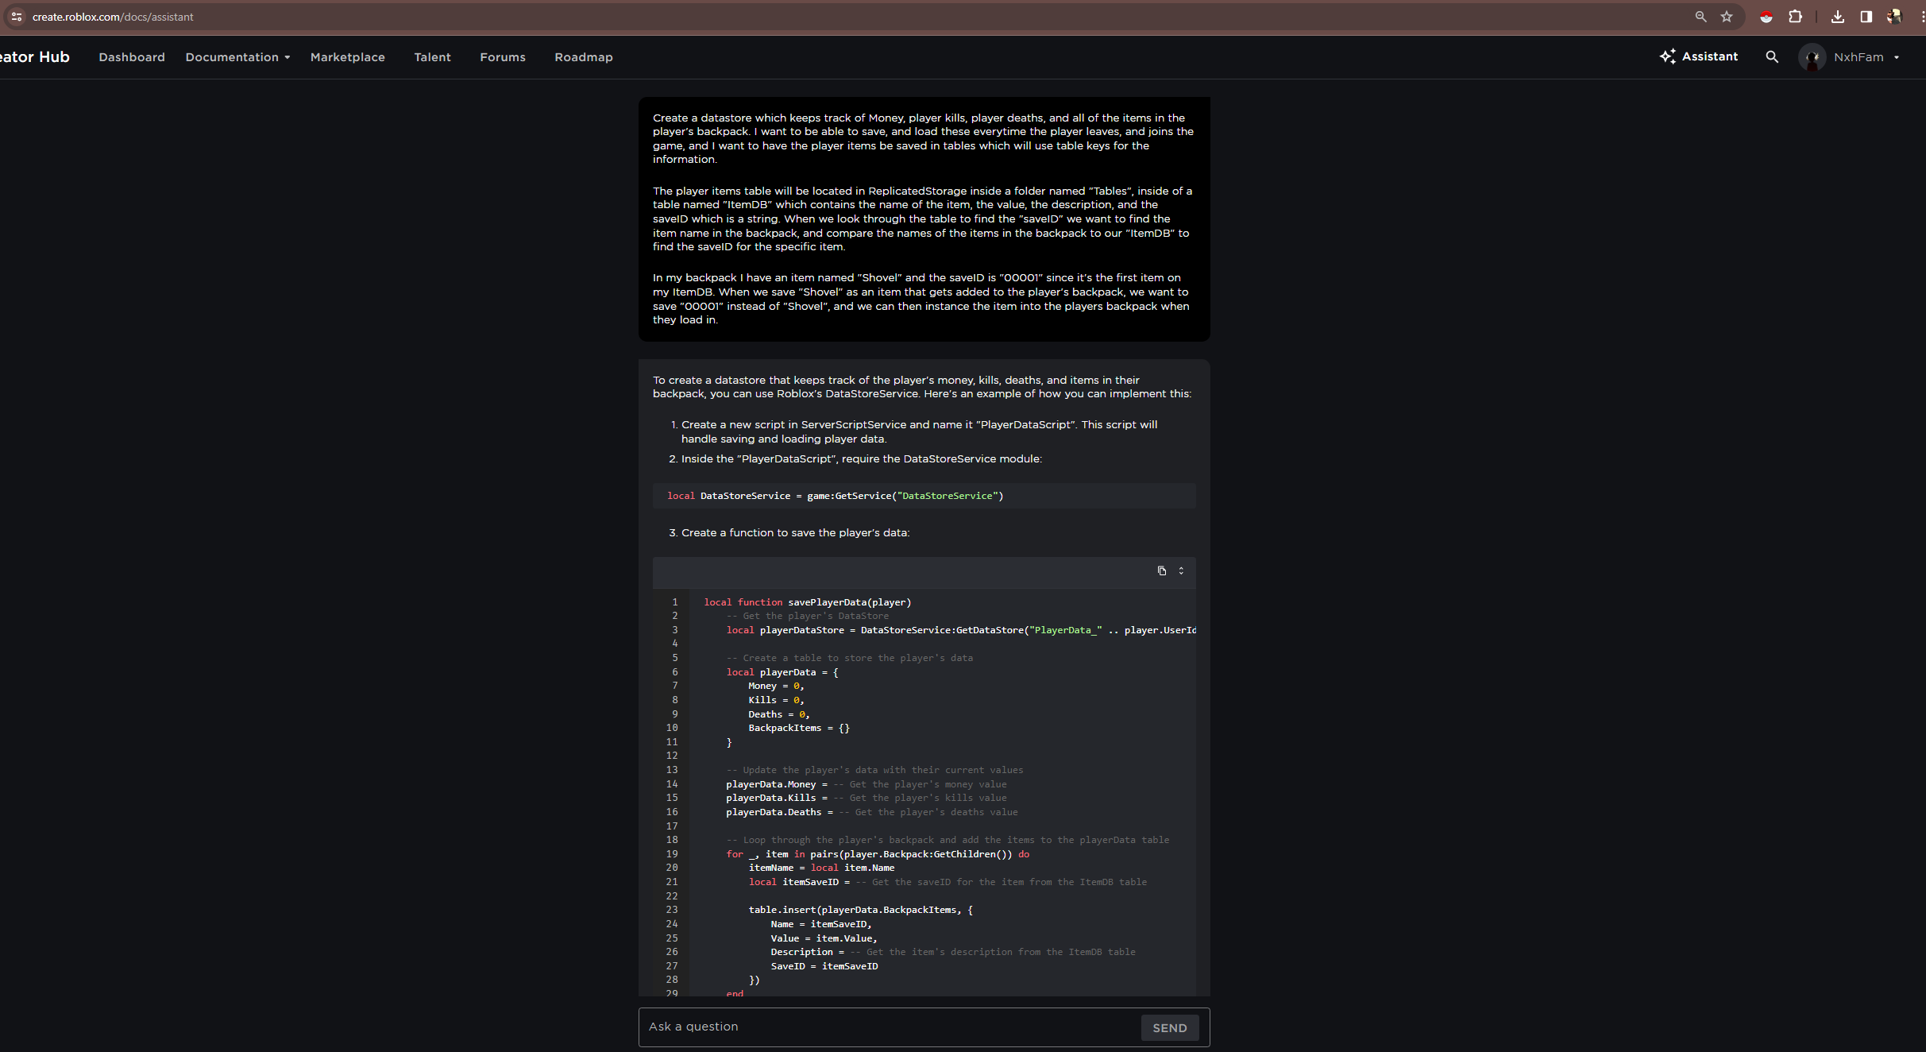Click the Ask a question input field
Image resolution: width=1926 pixels, height=1052 pixels.
pyautogui.click(x=874, y=1027)
